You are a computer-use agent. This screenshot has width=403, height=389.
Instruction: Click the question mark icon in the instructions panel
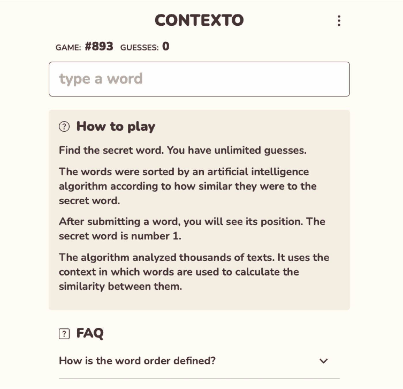[x=64, y=126]
